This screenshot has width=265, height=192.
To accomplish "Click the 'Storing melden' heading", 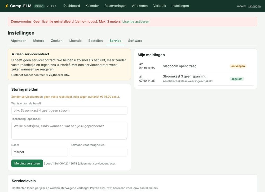I will (x=25, y=89).
